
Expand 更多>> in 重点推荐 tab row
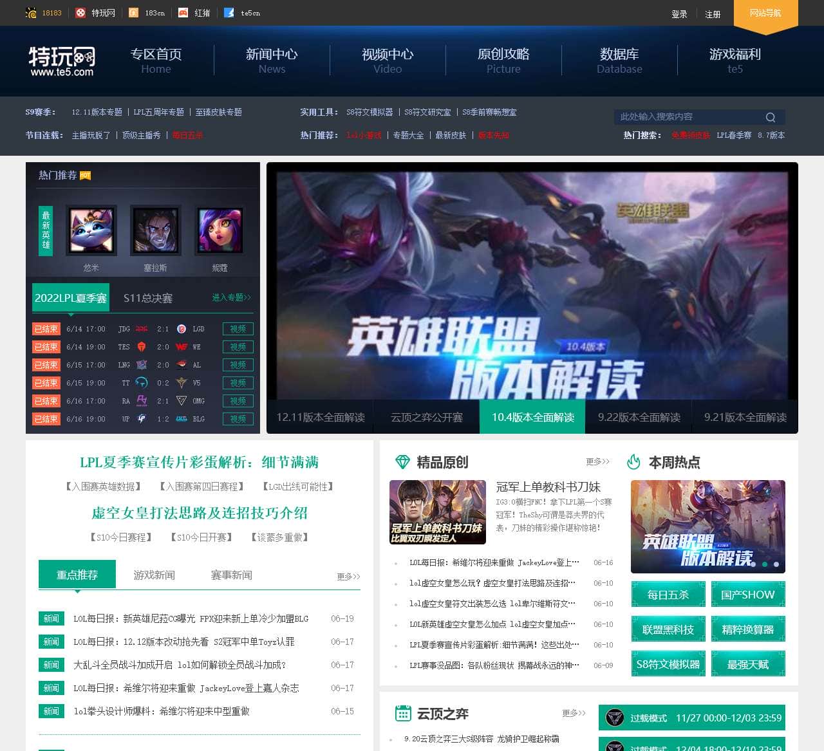[x=348, y=577]
